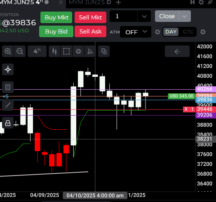The height and width of the screenshot is (202, 216).
Task: Zoom in on the chart
Action: [8, 51]
